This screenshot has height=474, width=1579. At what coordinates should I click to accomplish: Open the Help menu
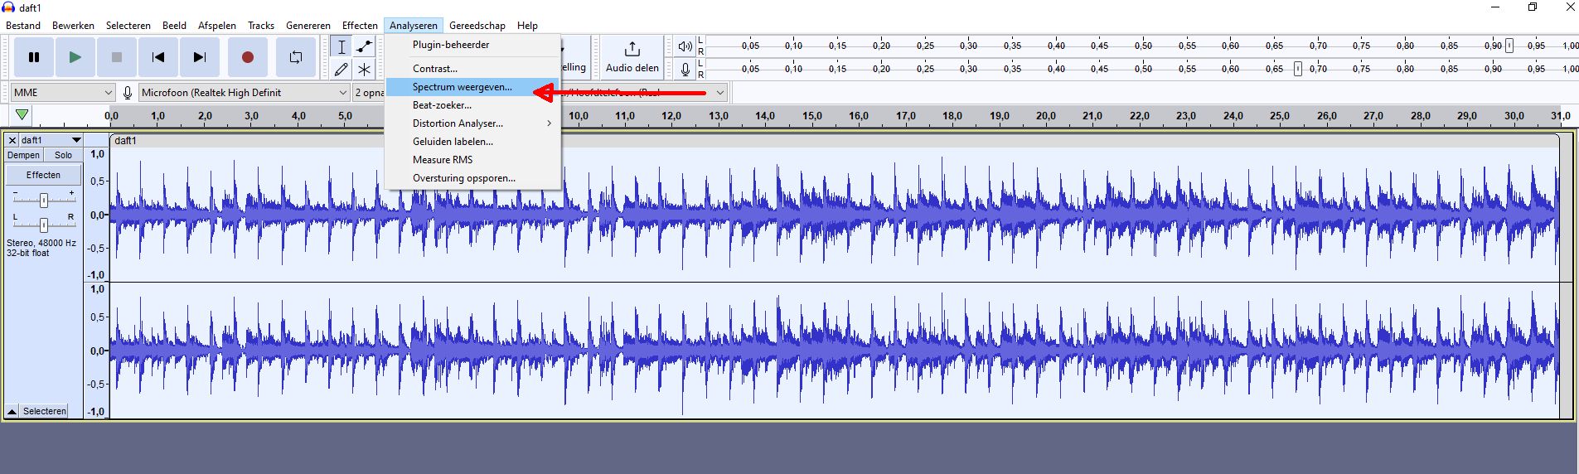(x=527, y=26)
